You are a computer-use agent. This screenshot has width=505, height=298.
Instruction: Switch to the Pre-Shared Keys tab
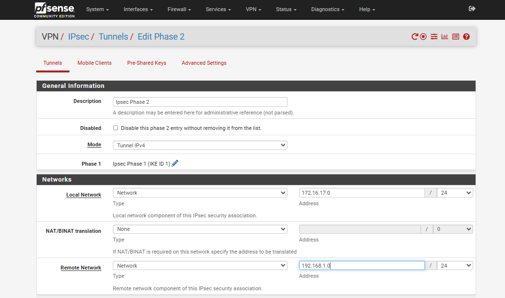(x=147, y=63)
